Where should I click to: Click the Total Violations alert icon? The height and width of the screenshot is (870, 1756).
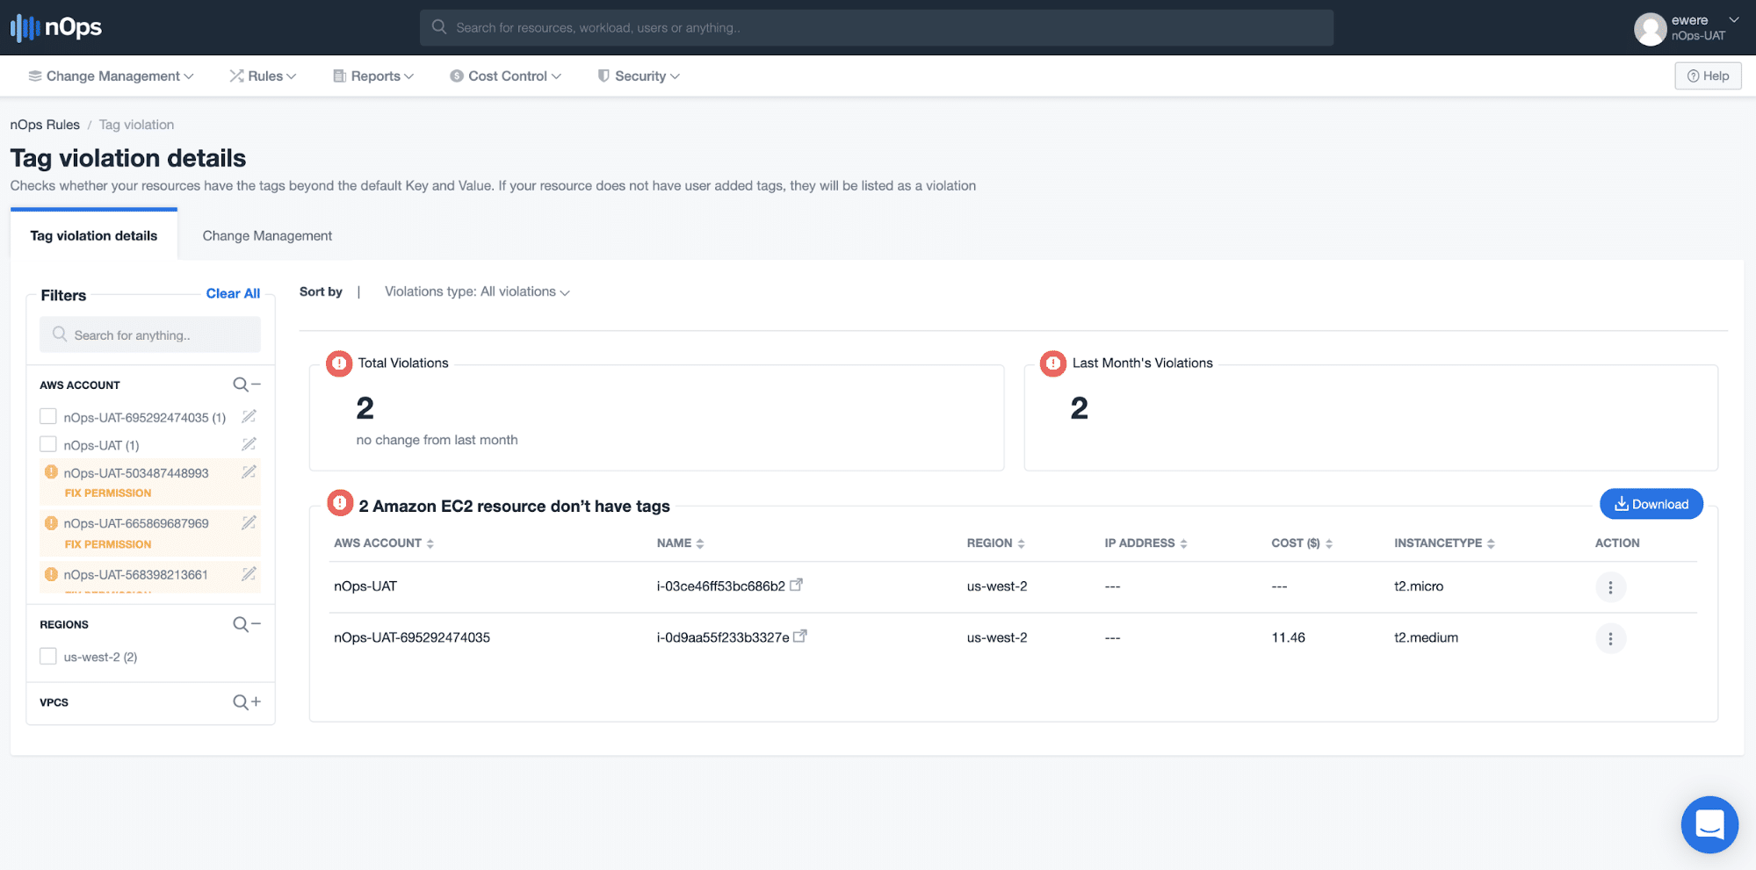339,363
